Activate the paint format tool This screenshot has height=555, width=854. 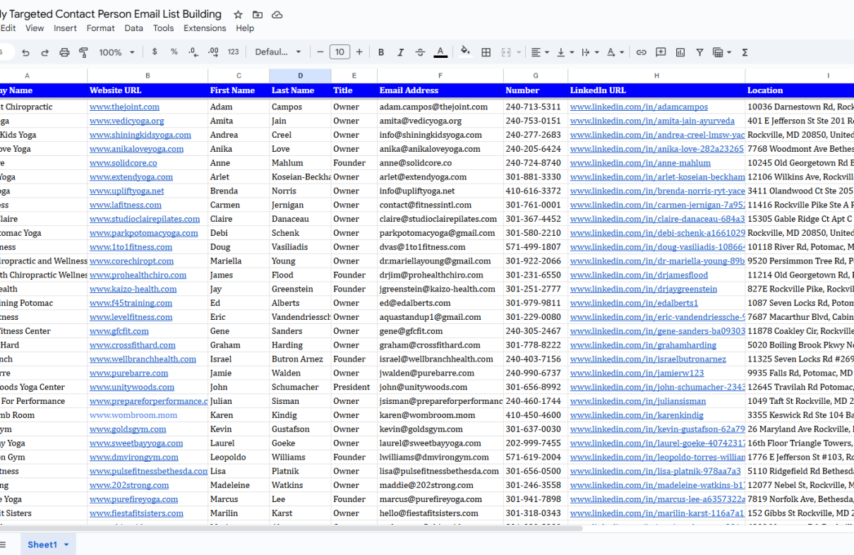84,52
